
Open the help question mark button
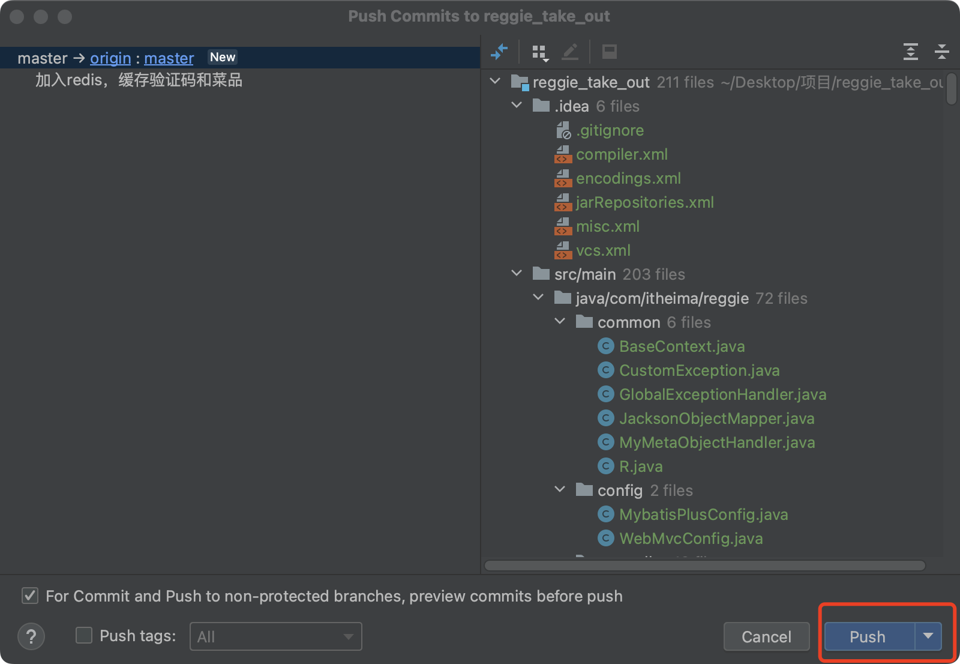click(x=31, y=636)
